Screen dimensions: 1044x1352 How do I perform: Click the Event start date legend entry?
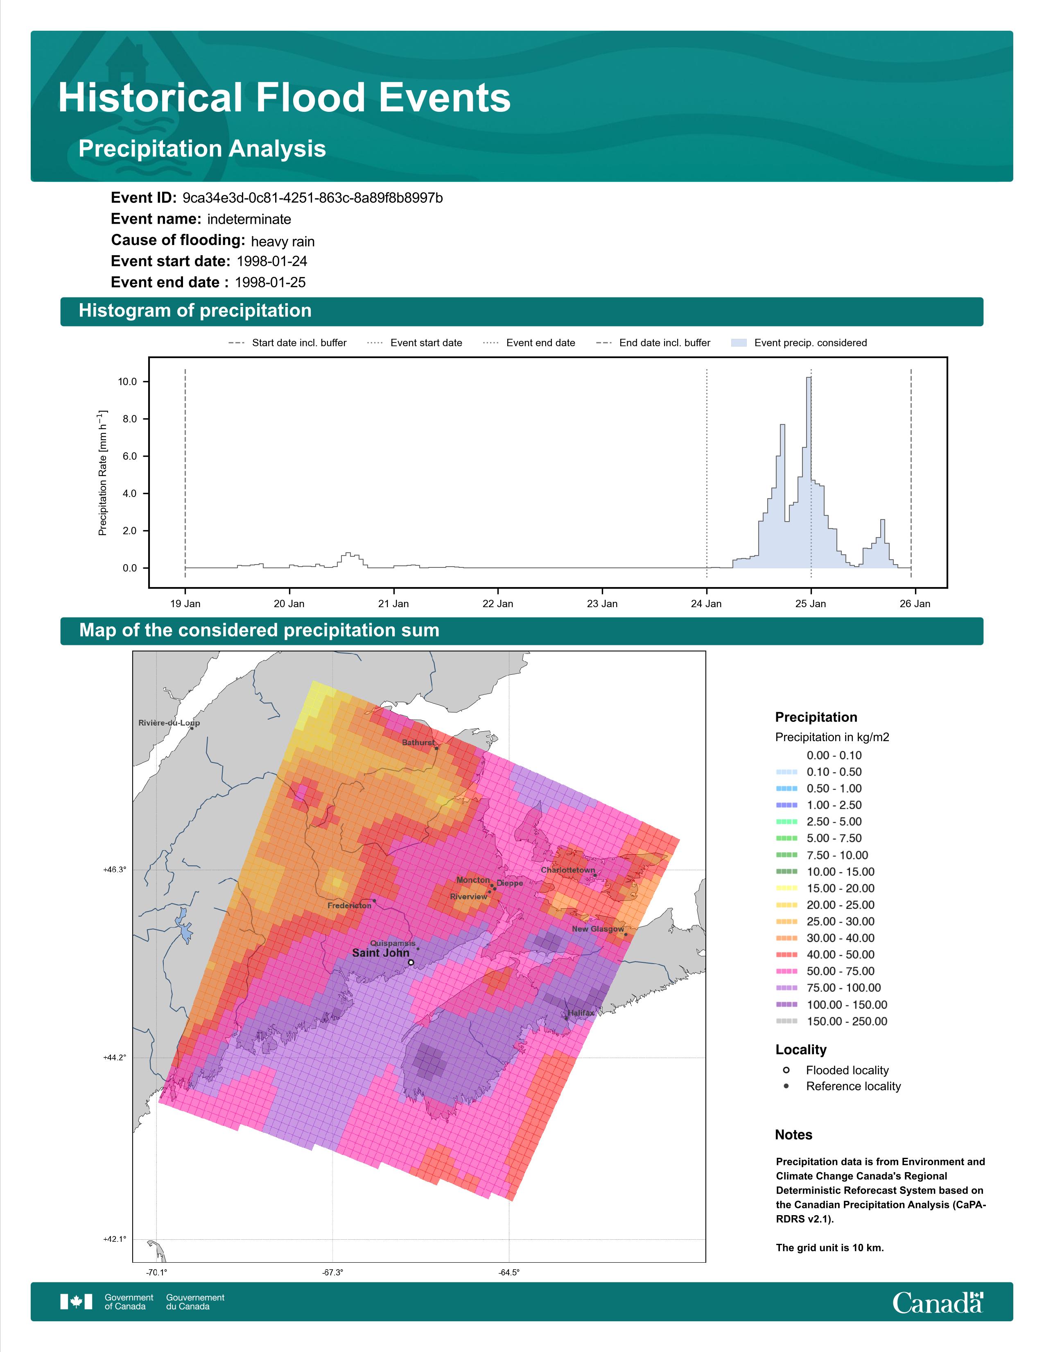click(414, 343)
